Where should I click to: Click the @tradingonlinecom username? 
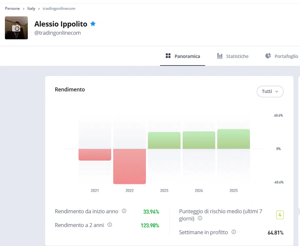click(58, 32)
